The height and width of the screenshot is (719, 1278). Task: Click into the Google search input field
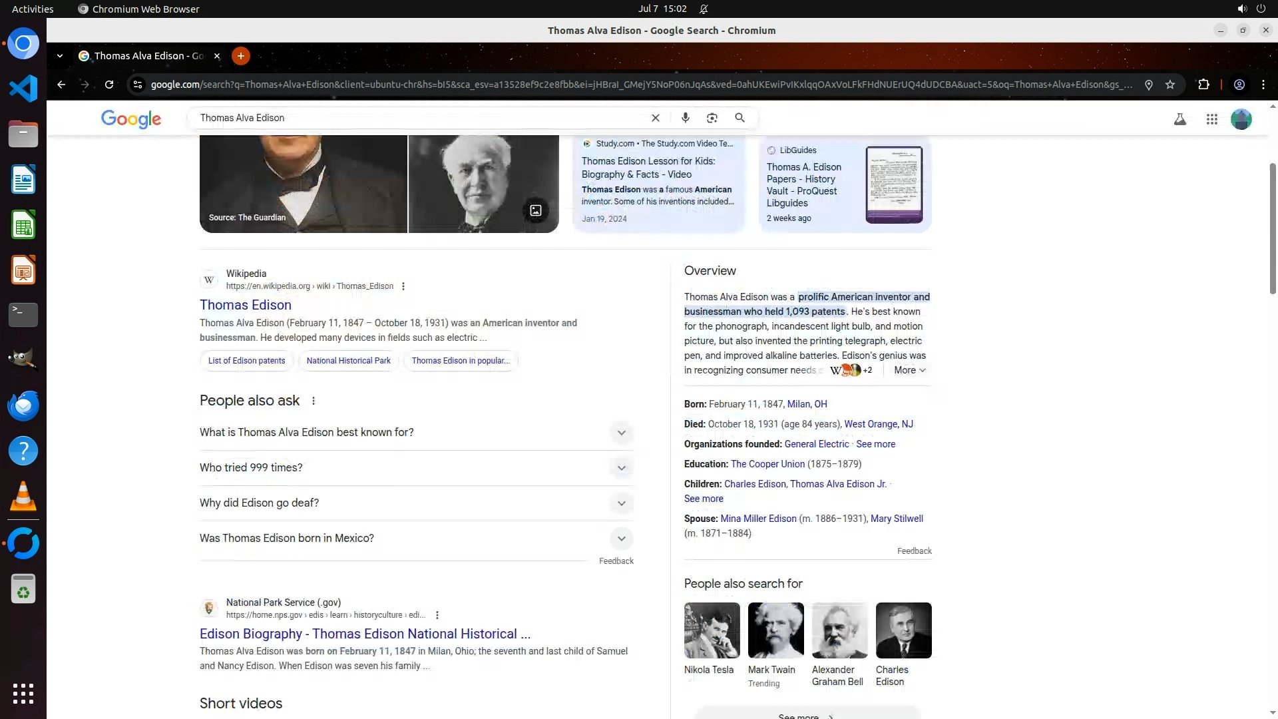419,118
